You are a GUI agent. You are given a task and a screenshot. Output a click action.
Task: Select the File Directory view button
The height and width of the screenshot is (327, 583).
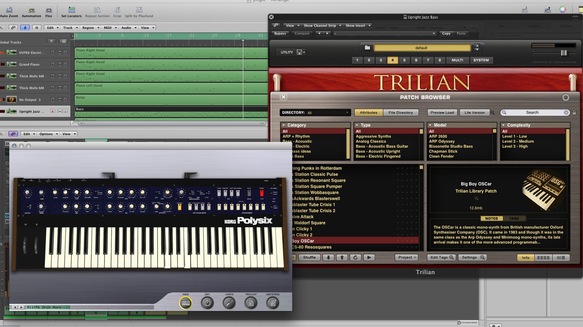point(400,112)
